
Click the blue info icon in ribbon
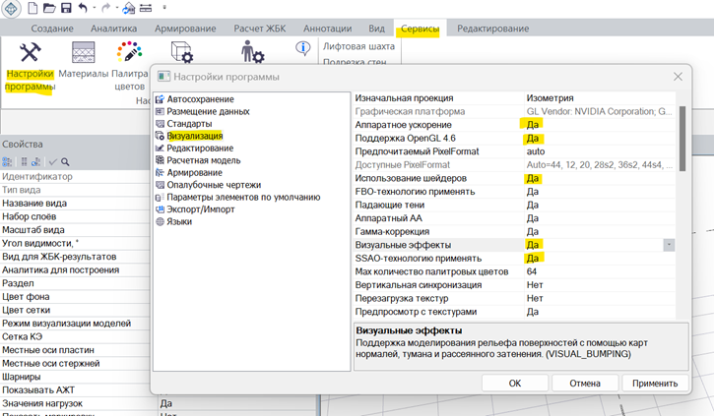coord(303,47)
